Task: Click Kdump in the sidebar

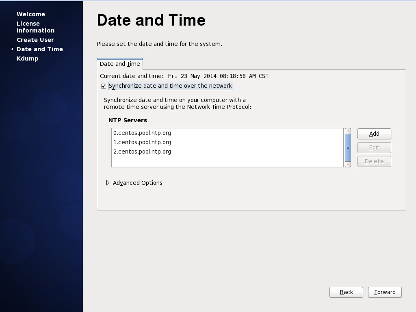Action: 28,58
